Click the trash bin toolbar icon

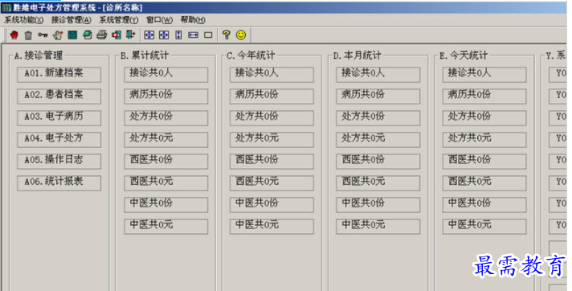[x=28, y=35]
